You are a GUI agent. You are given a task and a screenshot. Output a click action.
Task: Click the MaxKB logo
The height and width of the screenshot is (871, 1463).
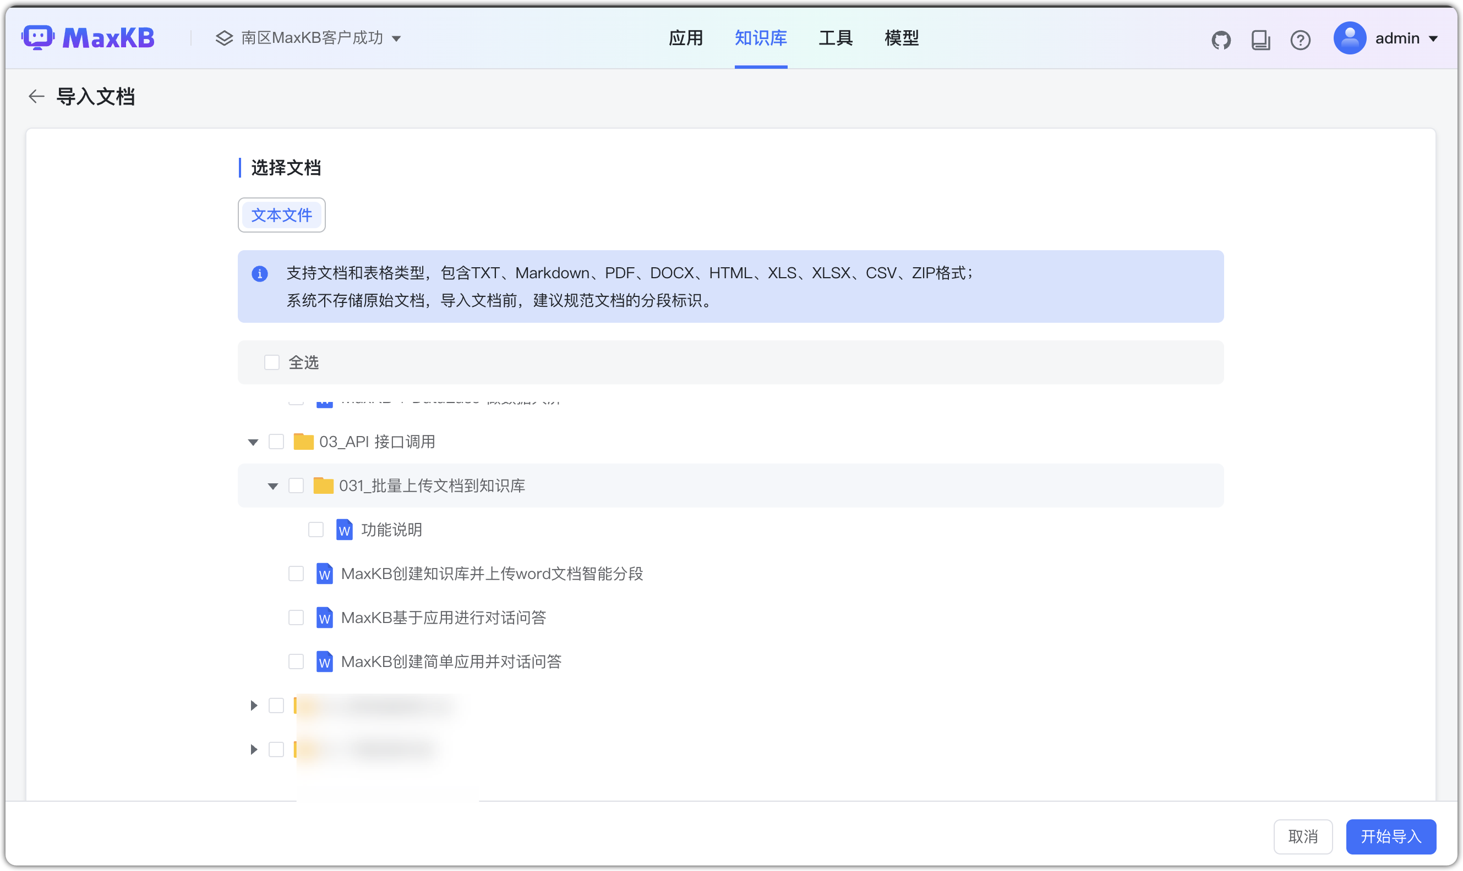click(88, 37)
